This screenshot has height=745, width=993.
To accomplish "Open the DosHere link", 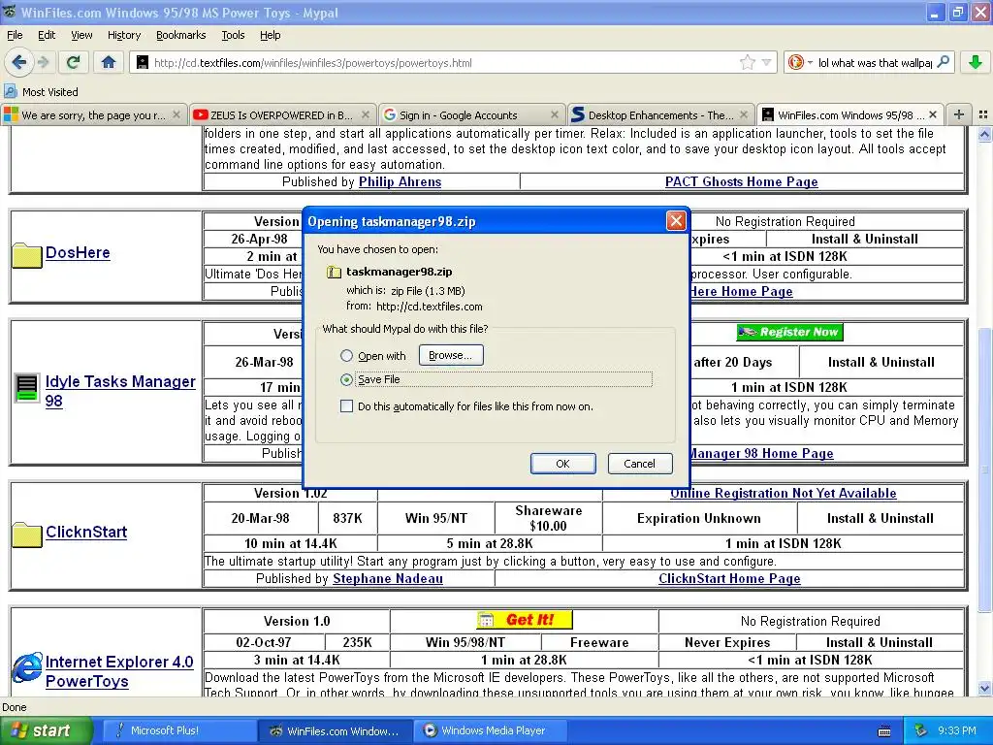I will [78, 252].
